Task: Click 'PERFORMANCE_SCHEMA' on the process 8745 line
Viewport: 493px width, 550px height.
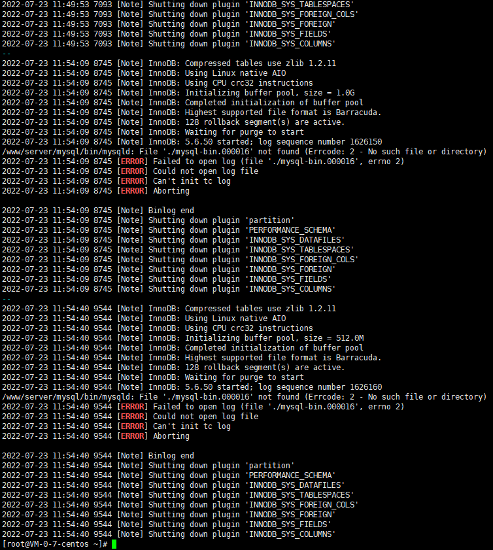Action: (x=290, y=230)
